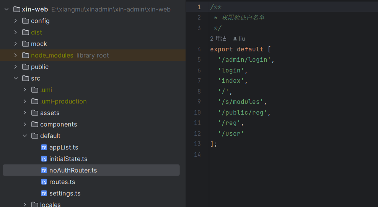The width and height of the screenshot is (378, 207).
Task: Collapse the src folder chevron
Action: [x=16, y=79]
